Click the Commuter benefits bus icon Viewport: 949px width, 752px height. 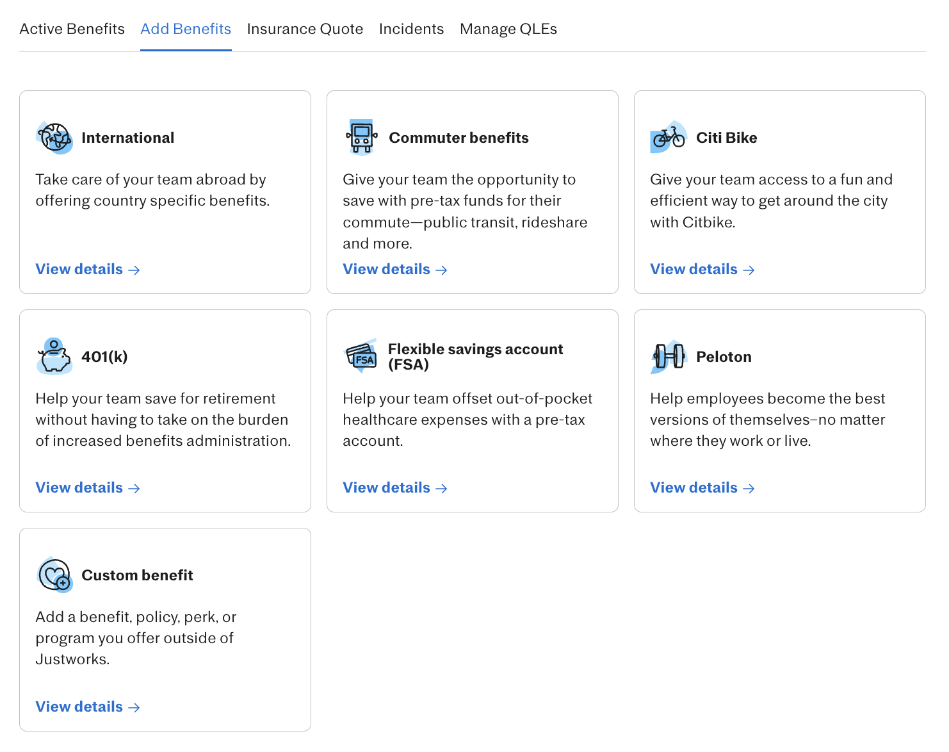(361, 137)
